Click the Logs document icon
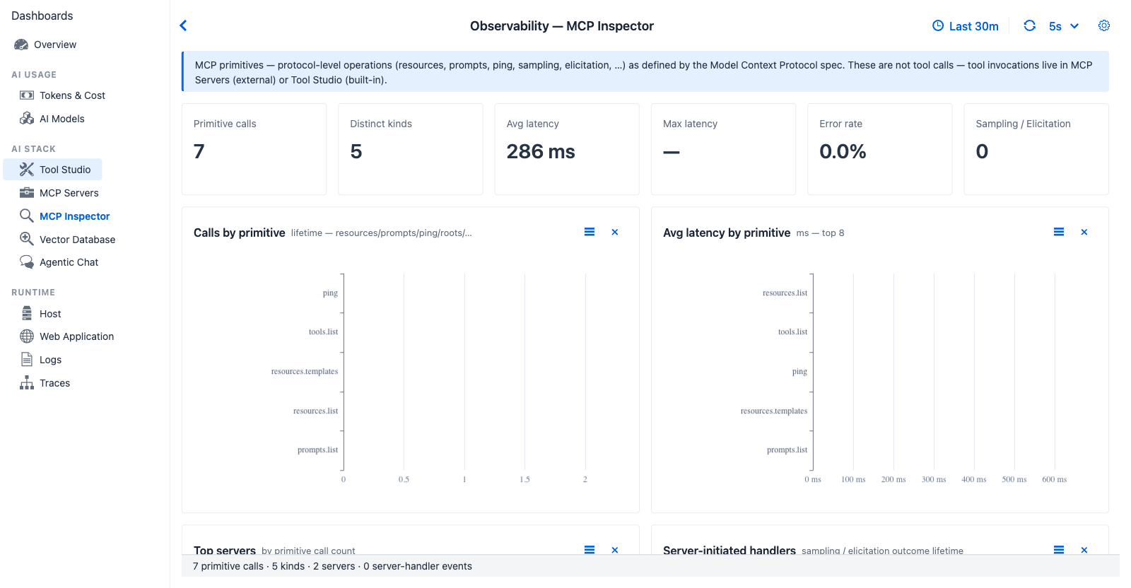This screenshot has height=588, width=1131. tap(27, 360)
